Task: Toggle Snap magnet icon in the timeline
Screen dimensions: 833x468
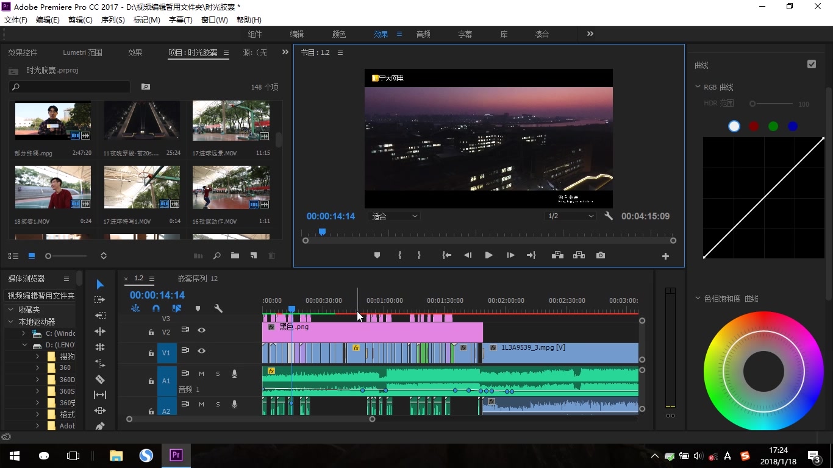Action: coord(156,309)
